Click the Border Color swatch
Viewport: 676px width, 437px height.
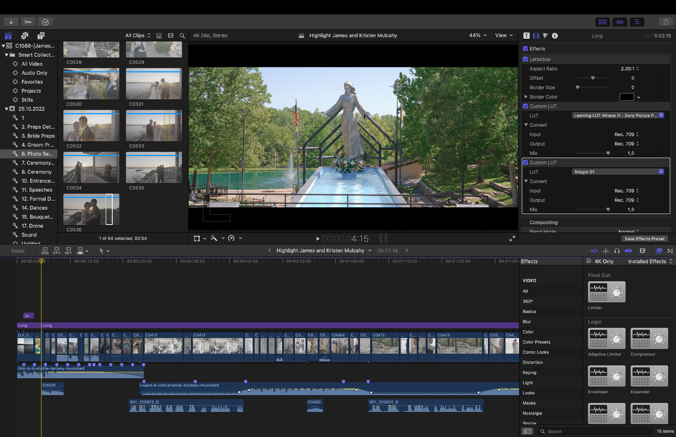point(626,97)
